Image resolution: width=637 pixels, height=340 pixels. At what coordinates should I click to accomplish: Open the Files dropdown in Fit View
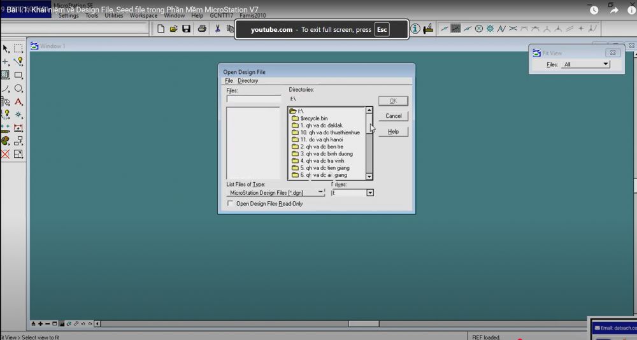pos(605,64)
